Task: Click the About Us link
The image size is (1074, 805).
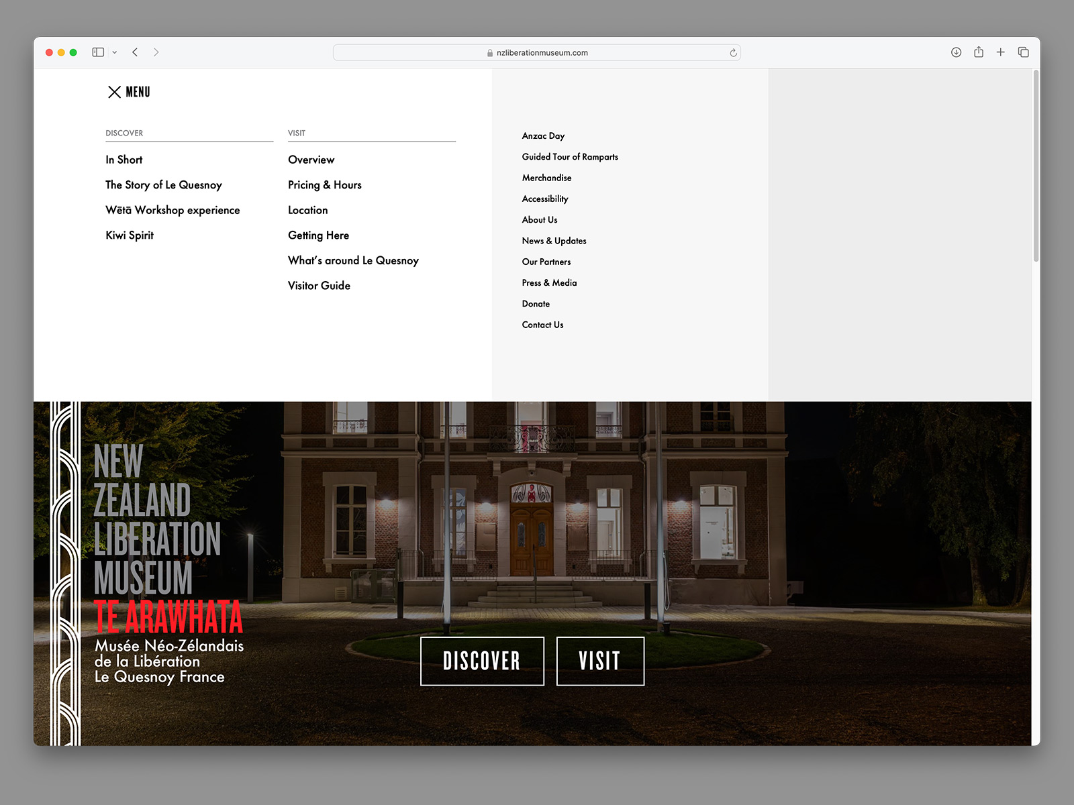Action: pos(540,220)
